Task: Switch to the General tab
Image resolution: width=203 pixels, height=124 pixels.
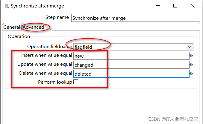Action: point(11,27)
